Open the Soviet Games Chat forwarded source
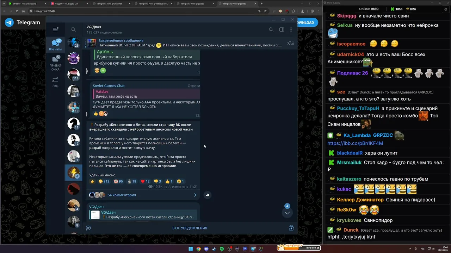Viewport: 451px width, 253px height. pyautogui.click(x=109, y=86)
